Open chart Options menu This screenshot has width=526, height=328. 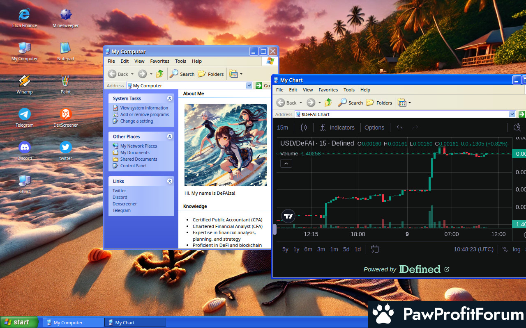(374, 128)
